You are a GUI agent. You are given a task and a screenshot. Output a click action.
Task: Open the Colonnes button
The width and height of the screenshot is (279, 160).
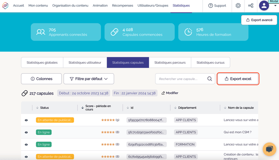41,79
